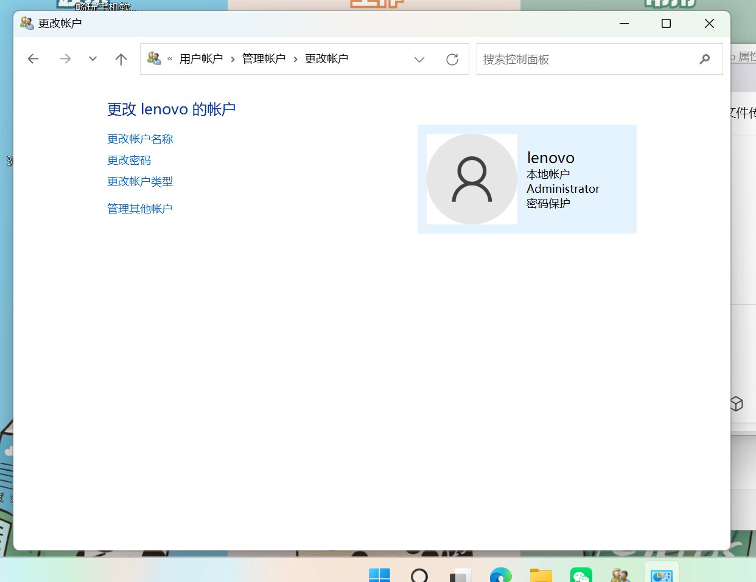Screen dimensions: 756x582
Task: Click the user accounts icon in the address bar
Action: [154, 58]
